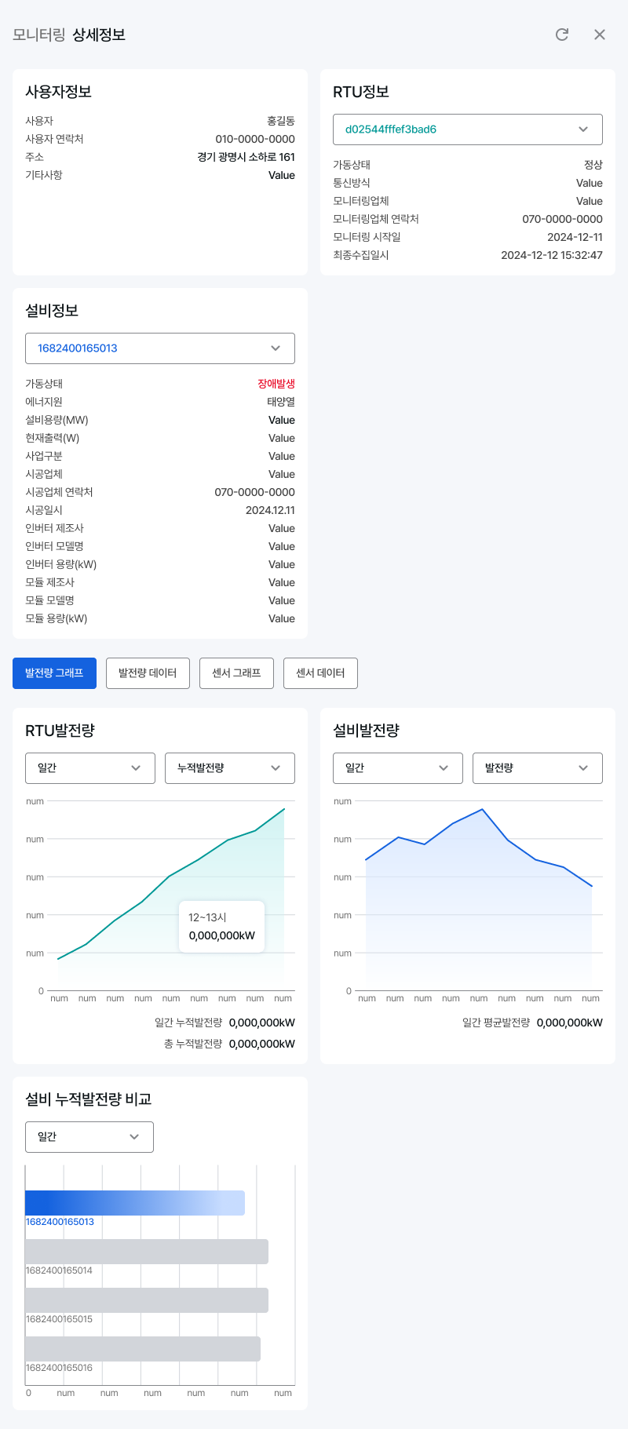Viewport: 628px width, 1429px height.
Task: Click the 총 누적발전량 value
Action: 262,1044
